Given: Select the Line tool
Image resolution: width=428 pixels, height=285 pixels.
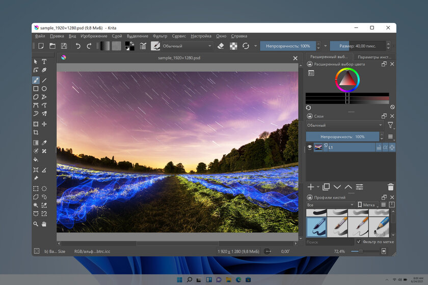Looking at the screenshot, I should (44, 80).
